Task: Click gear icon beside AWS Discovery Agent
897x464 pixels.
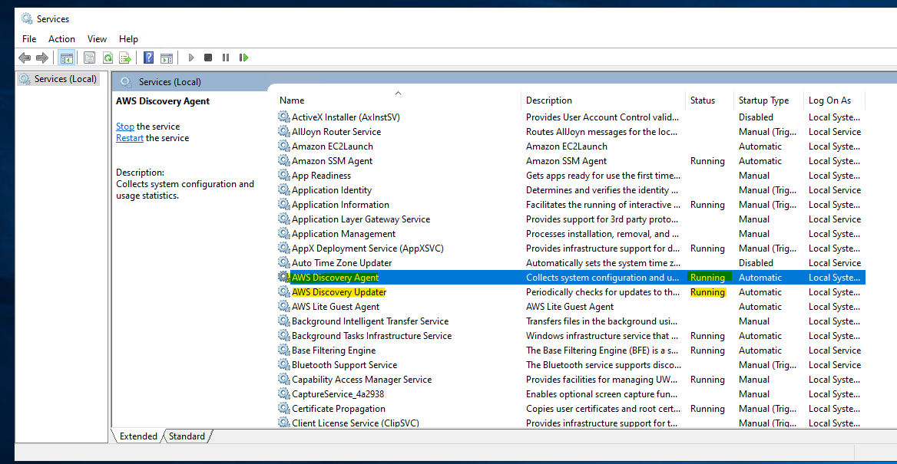Action: (x=283, y=277)
